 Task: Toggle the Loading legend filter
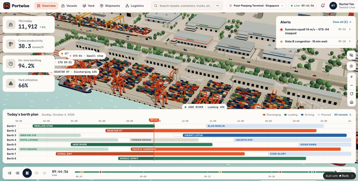pyautogui.click(x=291, y=115)
